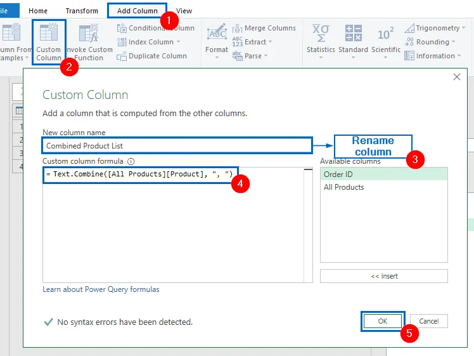Close the Custom Column dialog

click(x=457, y=77)
